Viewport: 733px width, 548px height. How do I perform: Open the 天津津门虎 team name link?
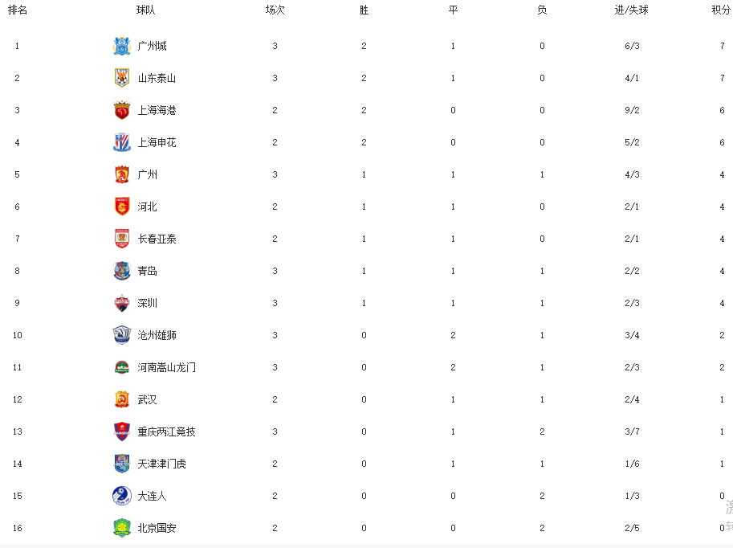point(161,464)
